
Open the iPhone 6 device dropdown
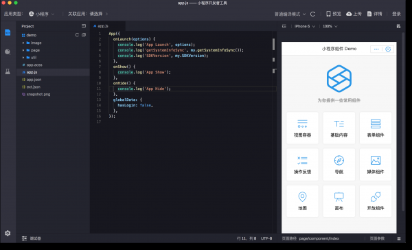[304, 26]
